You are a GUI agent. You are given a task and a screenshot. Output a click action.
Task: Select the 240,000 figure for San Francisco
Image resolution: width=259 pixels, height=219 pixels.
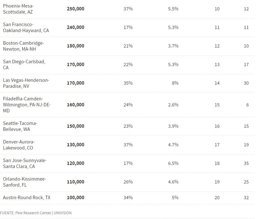click(75, 27)
